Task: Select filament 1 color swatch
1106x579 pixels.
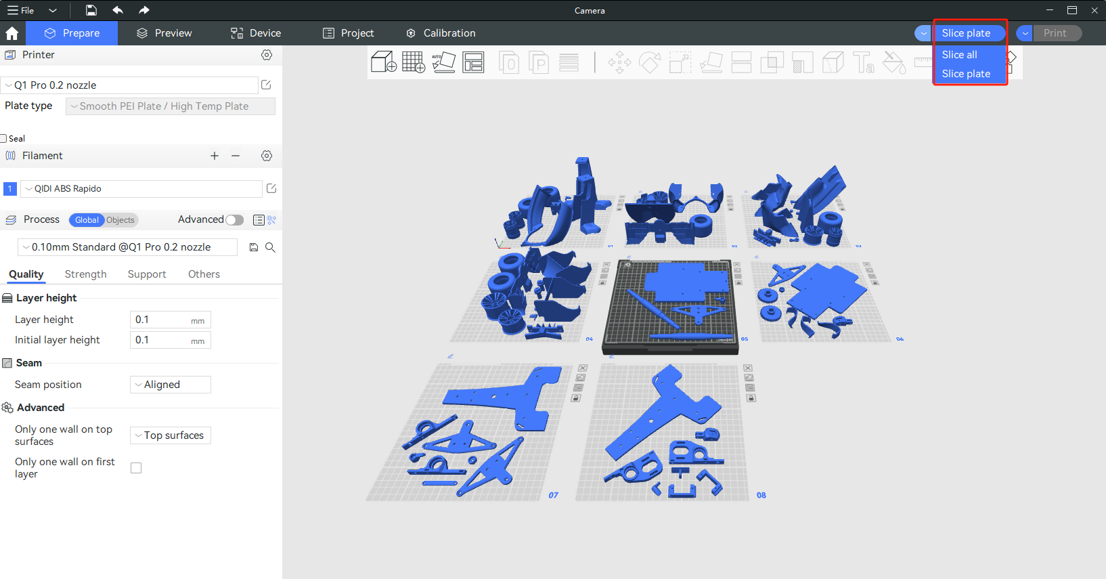Action: (x=10, y=189)
